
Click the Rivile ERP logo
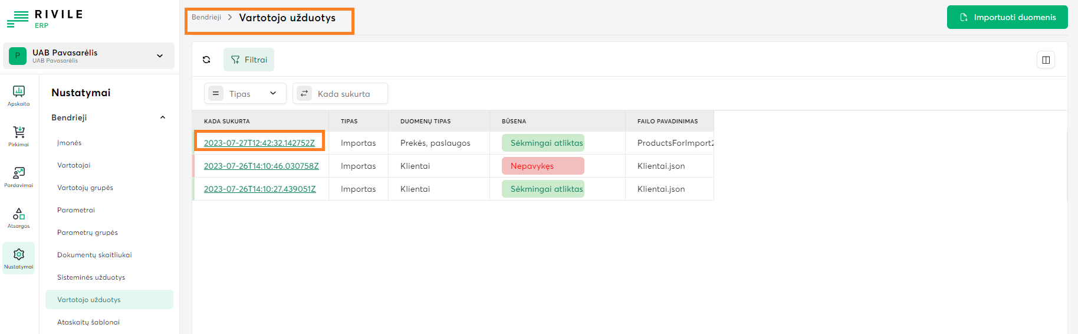click(45, 18)
